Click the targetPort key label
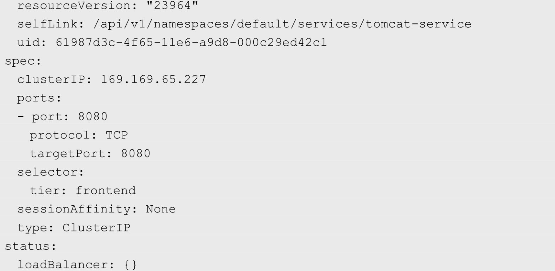The height and width of the screenshot is (271, 555). click(x=67, y=154)
